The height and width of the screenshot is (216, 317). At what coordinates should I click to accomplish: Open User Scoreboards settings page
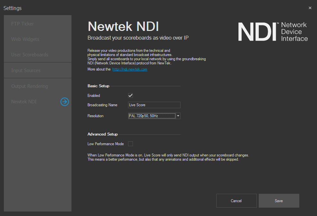(x=38, y=55)
